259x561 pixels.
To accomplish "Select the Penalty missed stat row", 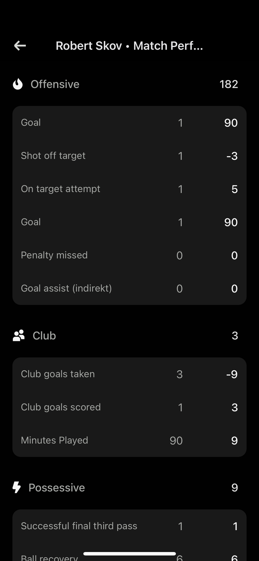I will (129, 255).
